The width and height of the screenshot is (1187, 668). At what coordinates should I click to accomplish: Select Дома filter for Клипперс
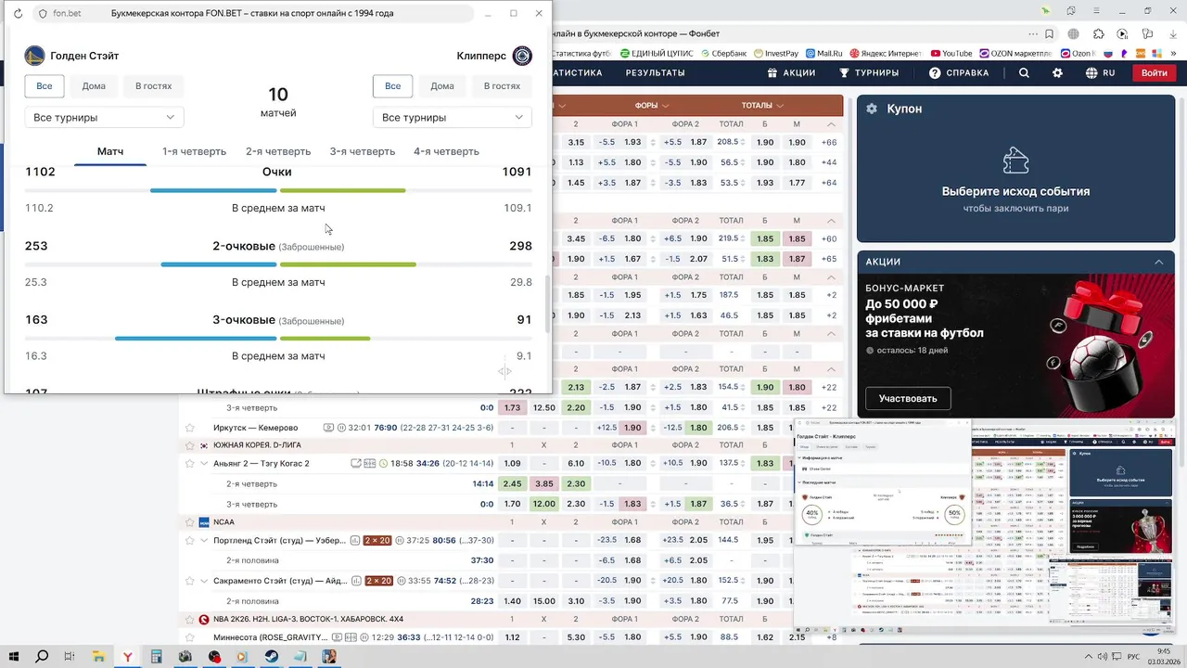(442, 86)
